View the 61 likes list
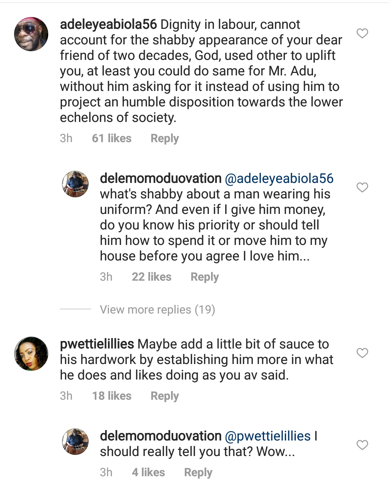Screen dimensions: 389x491 [112, 139]
